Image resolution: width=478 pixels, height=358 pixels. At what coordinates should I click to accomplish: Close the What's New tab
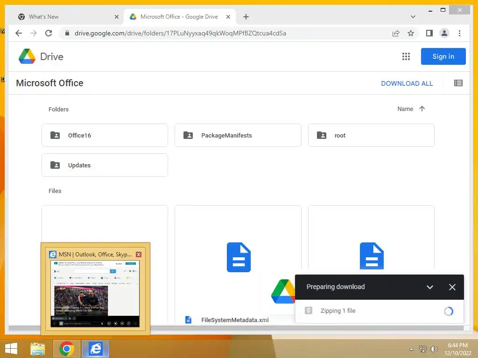116,17
